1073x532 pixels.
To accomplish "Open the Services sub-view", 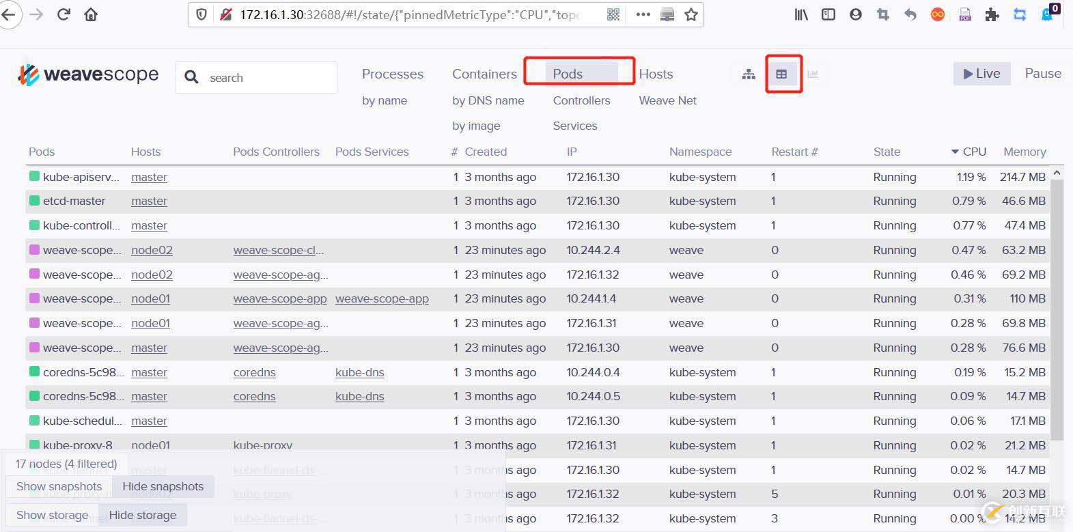I will (x=575, y=126).
